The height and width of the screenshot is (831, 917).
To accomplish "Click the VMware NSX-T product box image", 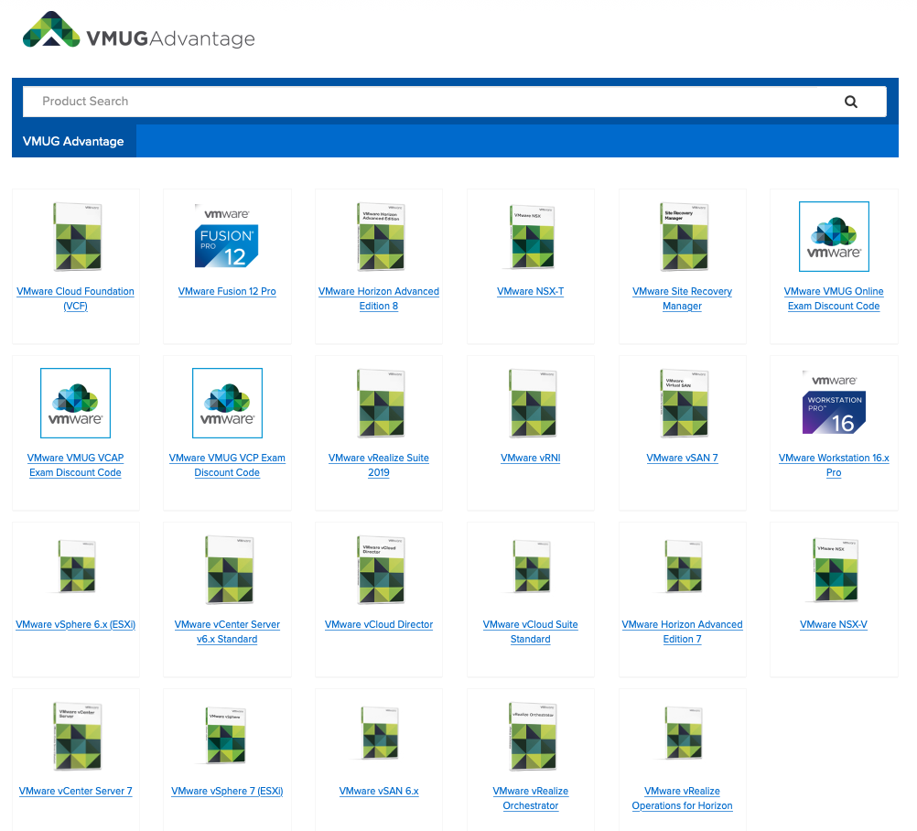I will point(530,235).
